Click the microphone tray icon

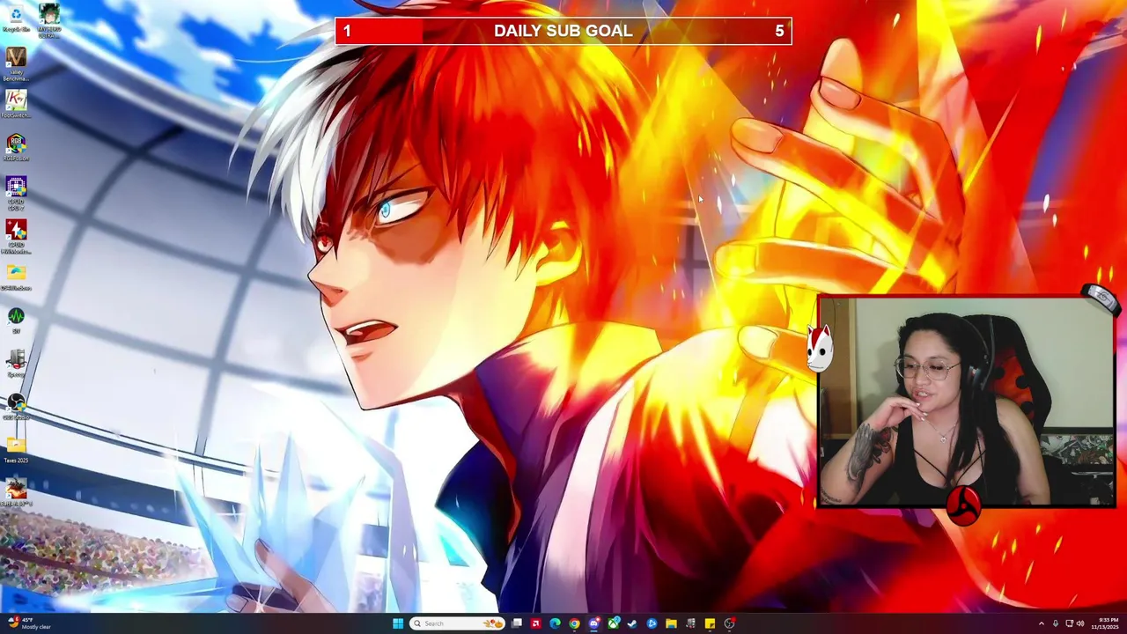pos(1056,623)
